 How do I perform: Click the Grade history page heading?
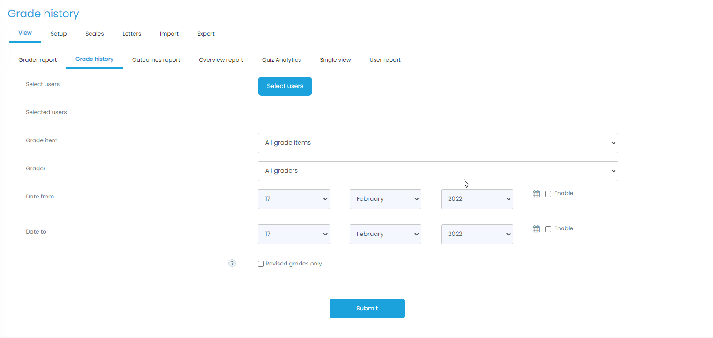tap(44, 14)
